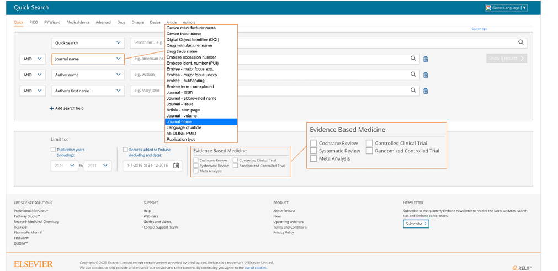558x271 pixels.
Task: Delete the Author's first name search row
Action: [426, 91]
